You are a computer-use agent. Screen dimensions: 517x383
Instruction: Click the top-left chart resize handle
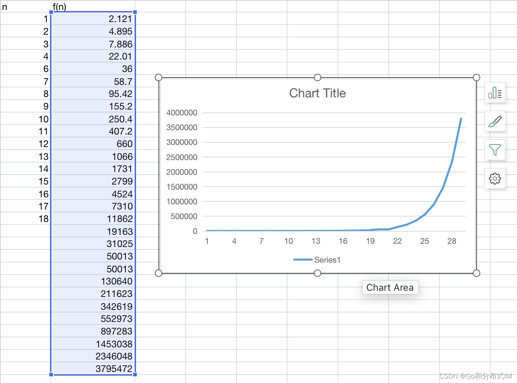pyautogui.click(x=158, y=77)
